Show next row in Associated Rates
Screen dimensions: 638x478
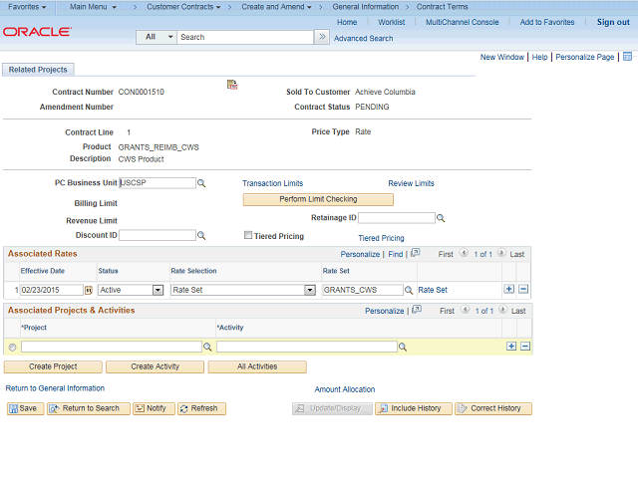(501, 253)
